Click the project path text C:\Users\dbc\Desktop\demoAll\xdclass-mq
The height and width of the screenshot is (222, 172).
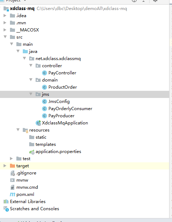coord(82,9)
